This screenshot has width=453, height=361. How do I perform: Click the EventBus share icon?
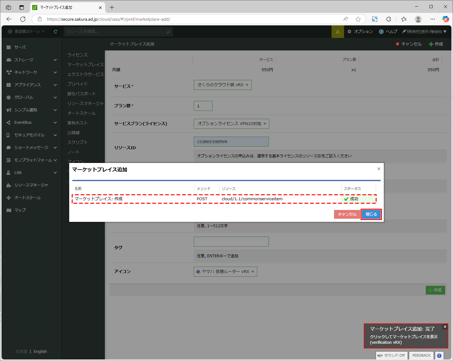[9, 123]
